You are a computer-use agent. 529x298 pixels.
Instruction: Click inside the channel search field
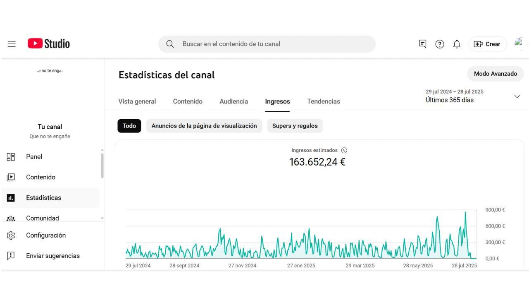pos(267,43)
